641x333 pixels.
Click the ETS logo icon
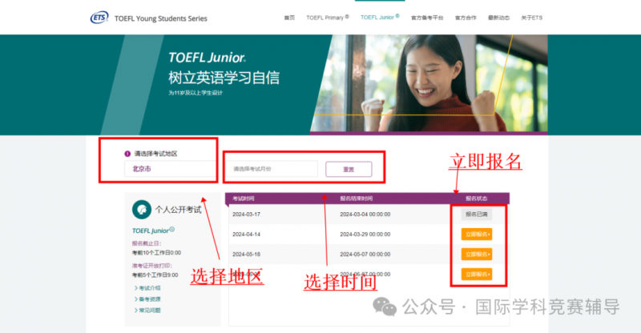(99, 18)
